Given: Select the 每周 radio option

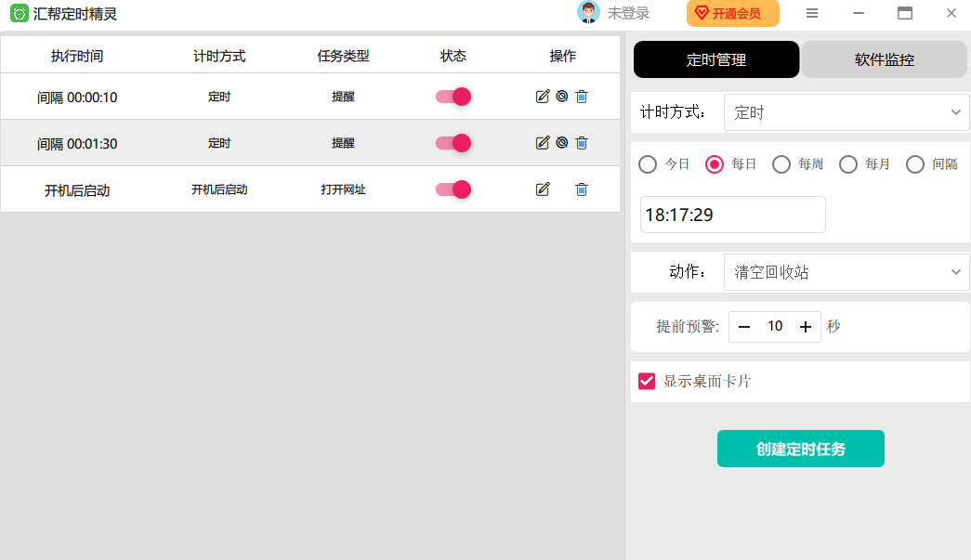Looking at the screenshot, I should click(781, 164).
